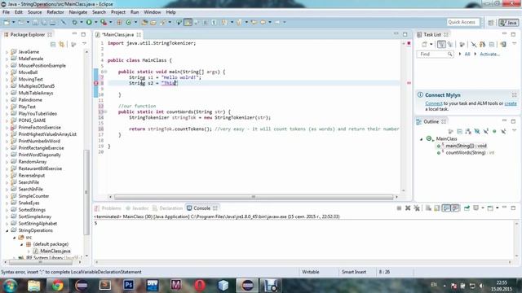Click Remove Launch X in Console toolbar
522x293 pixels.
(408, 208)
